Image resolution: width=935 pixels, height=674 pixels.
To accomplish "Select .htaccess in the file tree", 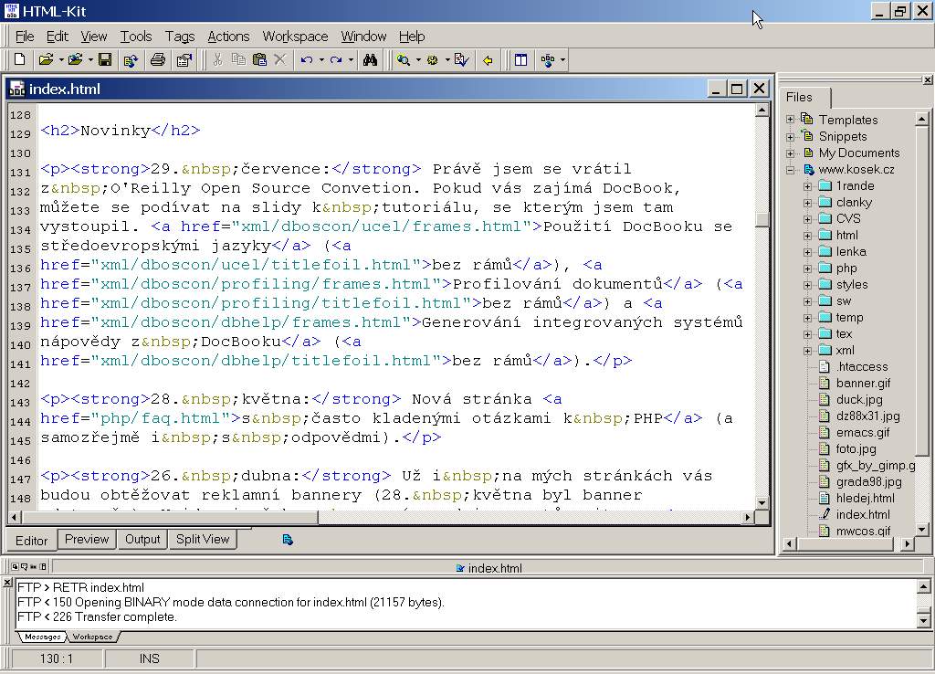I will (x=862, y=367).
